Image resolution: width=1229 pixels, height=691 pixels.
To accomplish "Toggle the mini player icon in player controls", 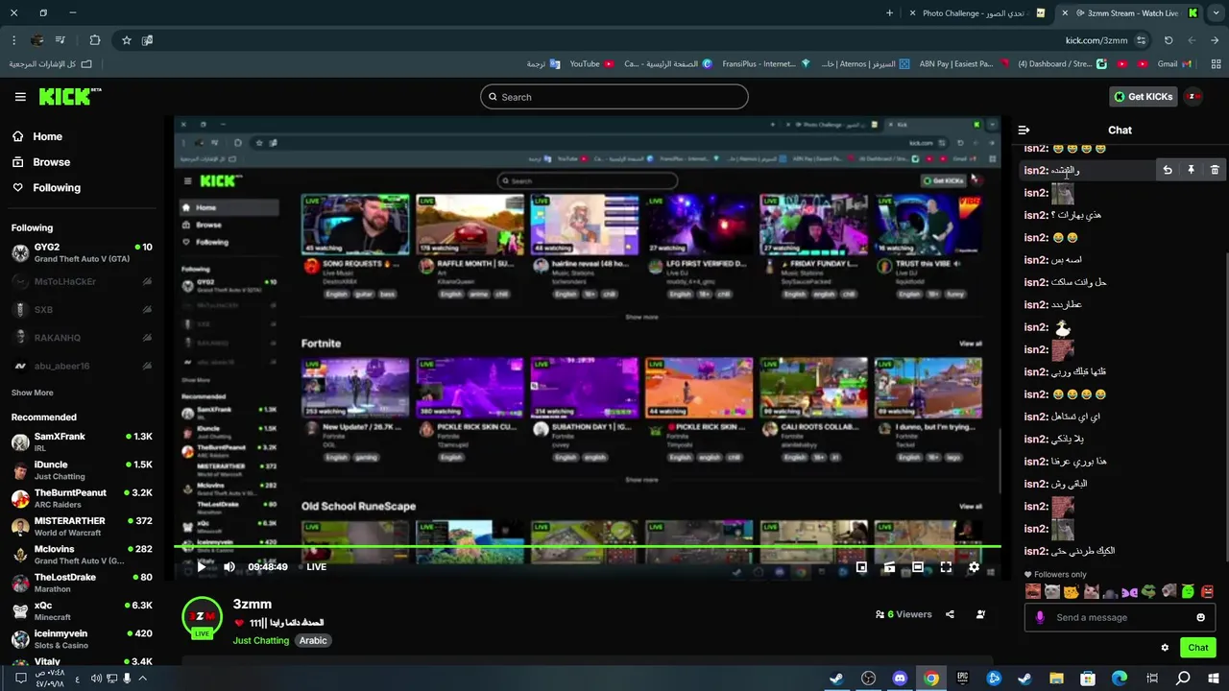I will pyautogui.click(x=861, y=567).
